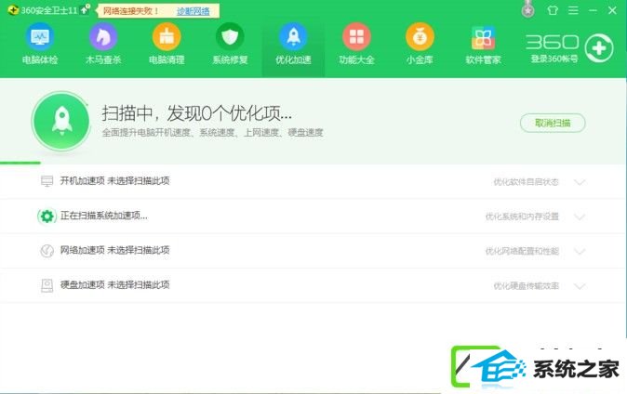Click 优化系统和内存设置 text
The width and height of the screenshot is (627, 394).
coord(522,217)
